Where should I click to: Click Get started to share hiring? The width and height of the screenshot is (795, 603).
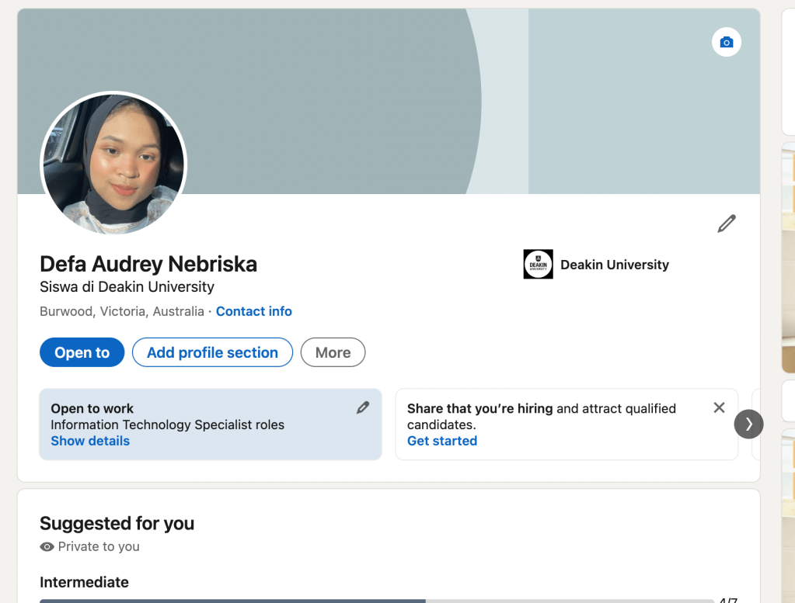[442, 441]
